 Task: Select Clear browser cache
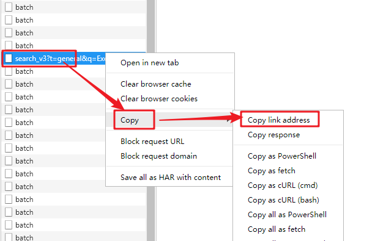156,84
